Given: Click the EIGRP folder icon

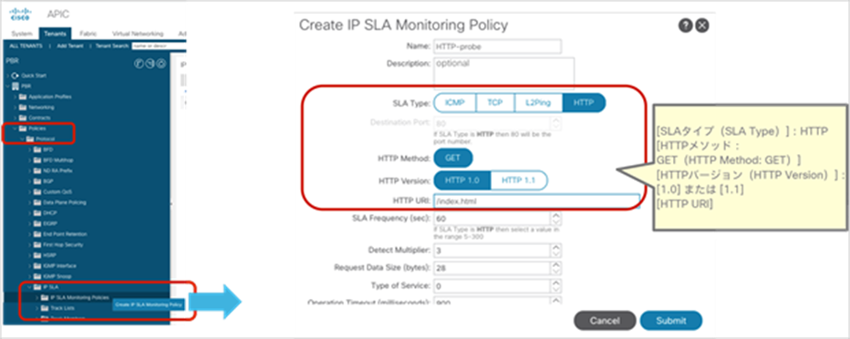Looking at the screenshot, I should click(37, 223).
